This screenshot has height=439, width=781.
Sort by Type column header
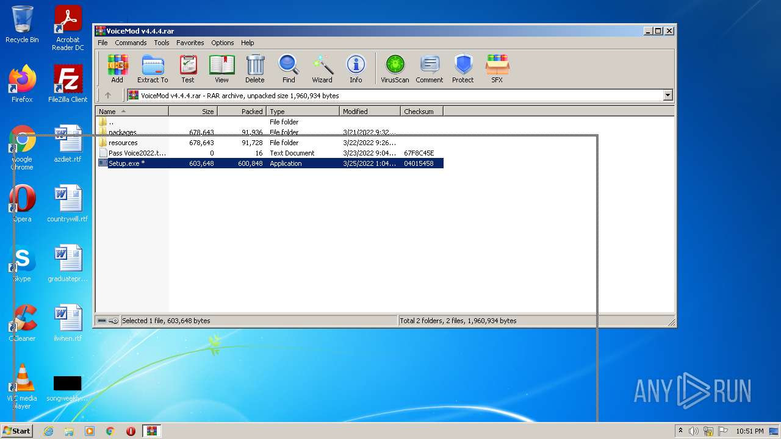click(x=303, y=112)
